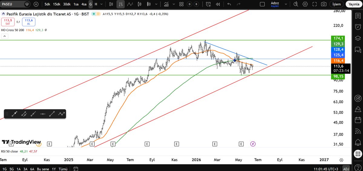Select the 3A date range
This screenshot has width=363, height=171.
point(25,169)
